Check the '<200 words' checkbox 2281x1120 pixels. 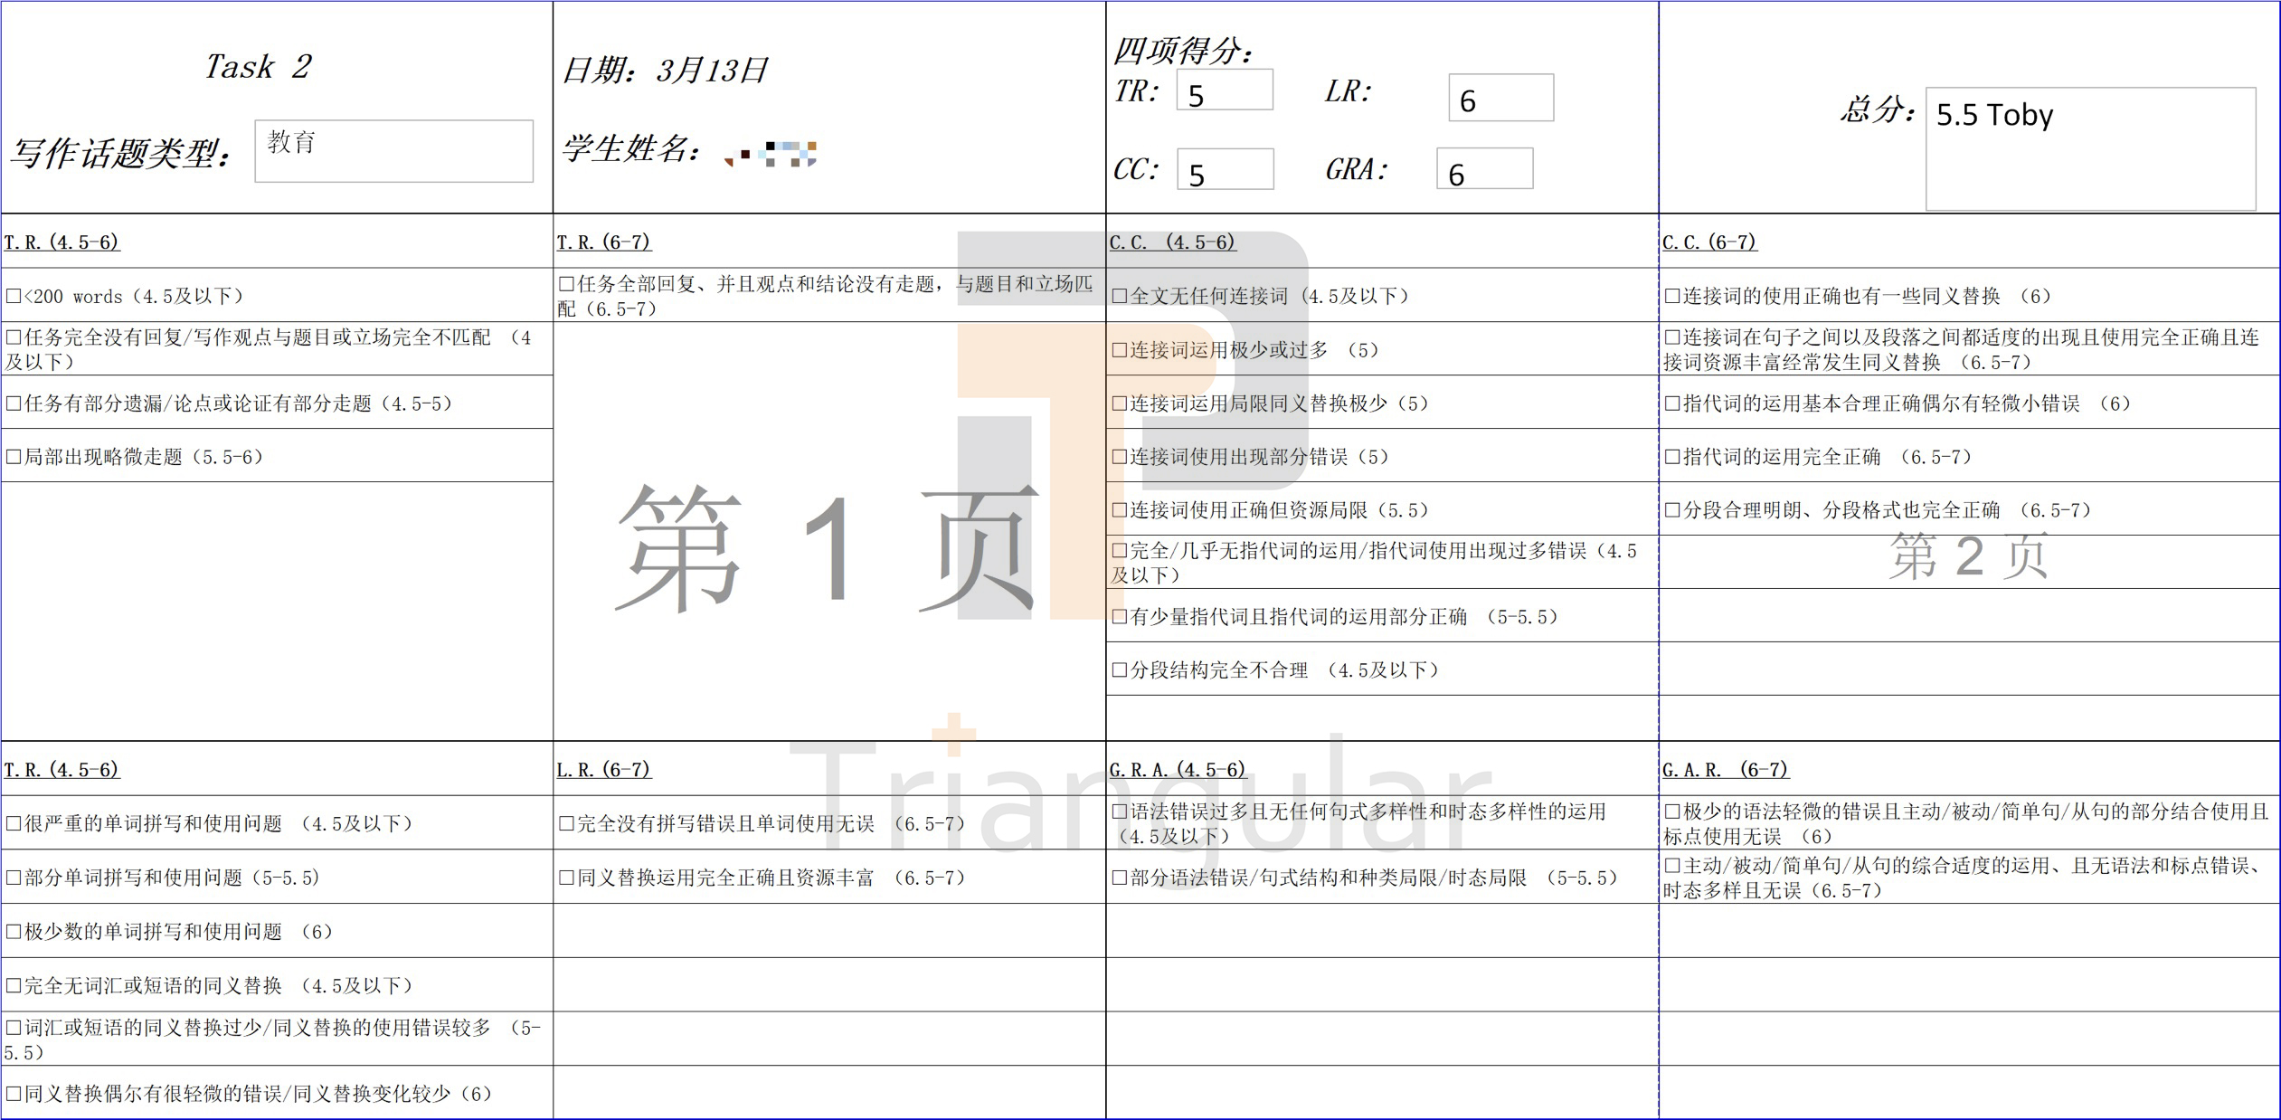[x=14, y=297]
